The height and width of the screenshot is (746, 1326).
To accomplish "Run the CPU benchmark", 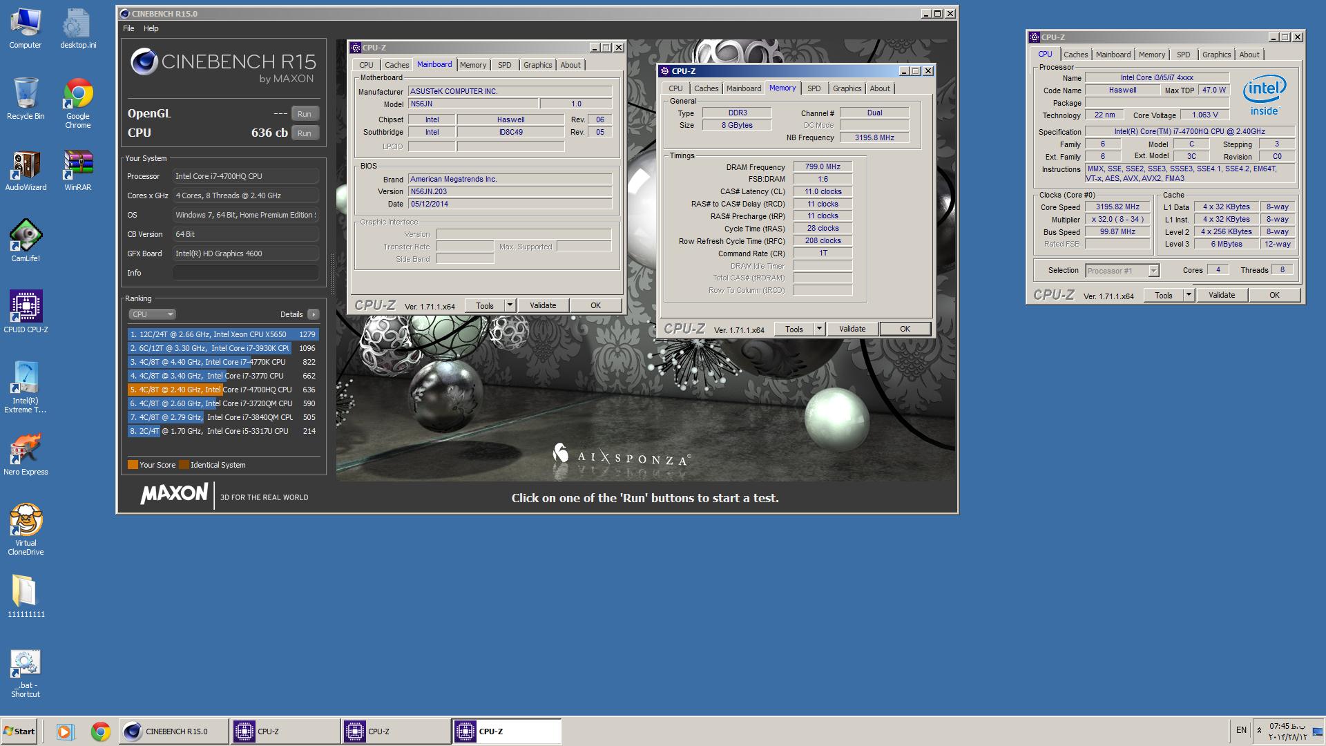I will pyautogui.click(x=305, y=133).
